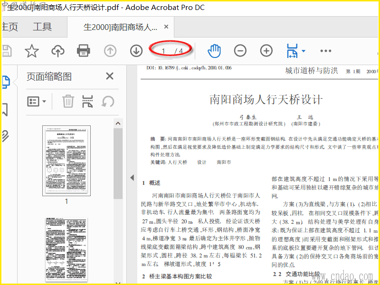Open the thumbnail options menu icon
This screenshot has width=380, height=285.
point(37,102)
